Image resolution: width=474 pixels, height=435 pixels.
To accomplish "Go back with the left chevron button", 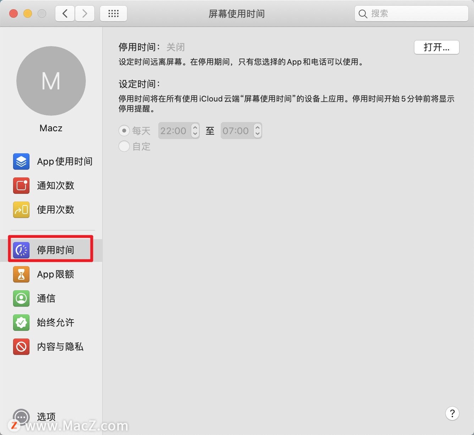I will click(65, 13).
